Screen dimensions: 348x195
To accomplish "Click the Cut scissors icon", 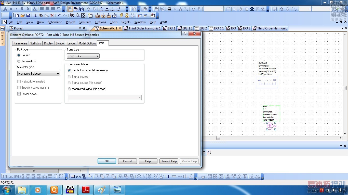I will point(35,15).
